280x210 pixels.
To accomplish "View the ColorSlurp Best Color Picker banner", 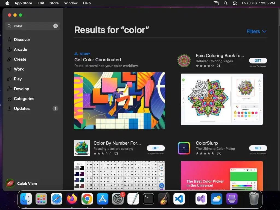I will [221, 176].
